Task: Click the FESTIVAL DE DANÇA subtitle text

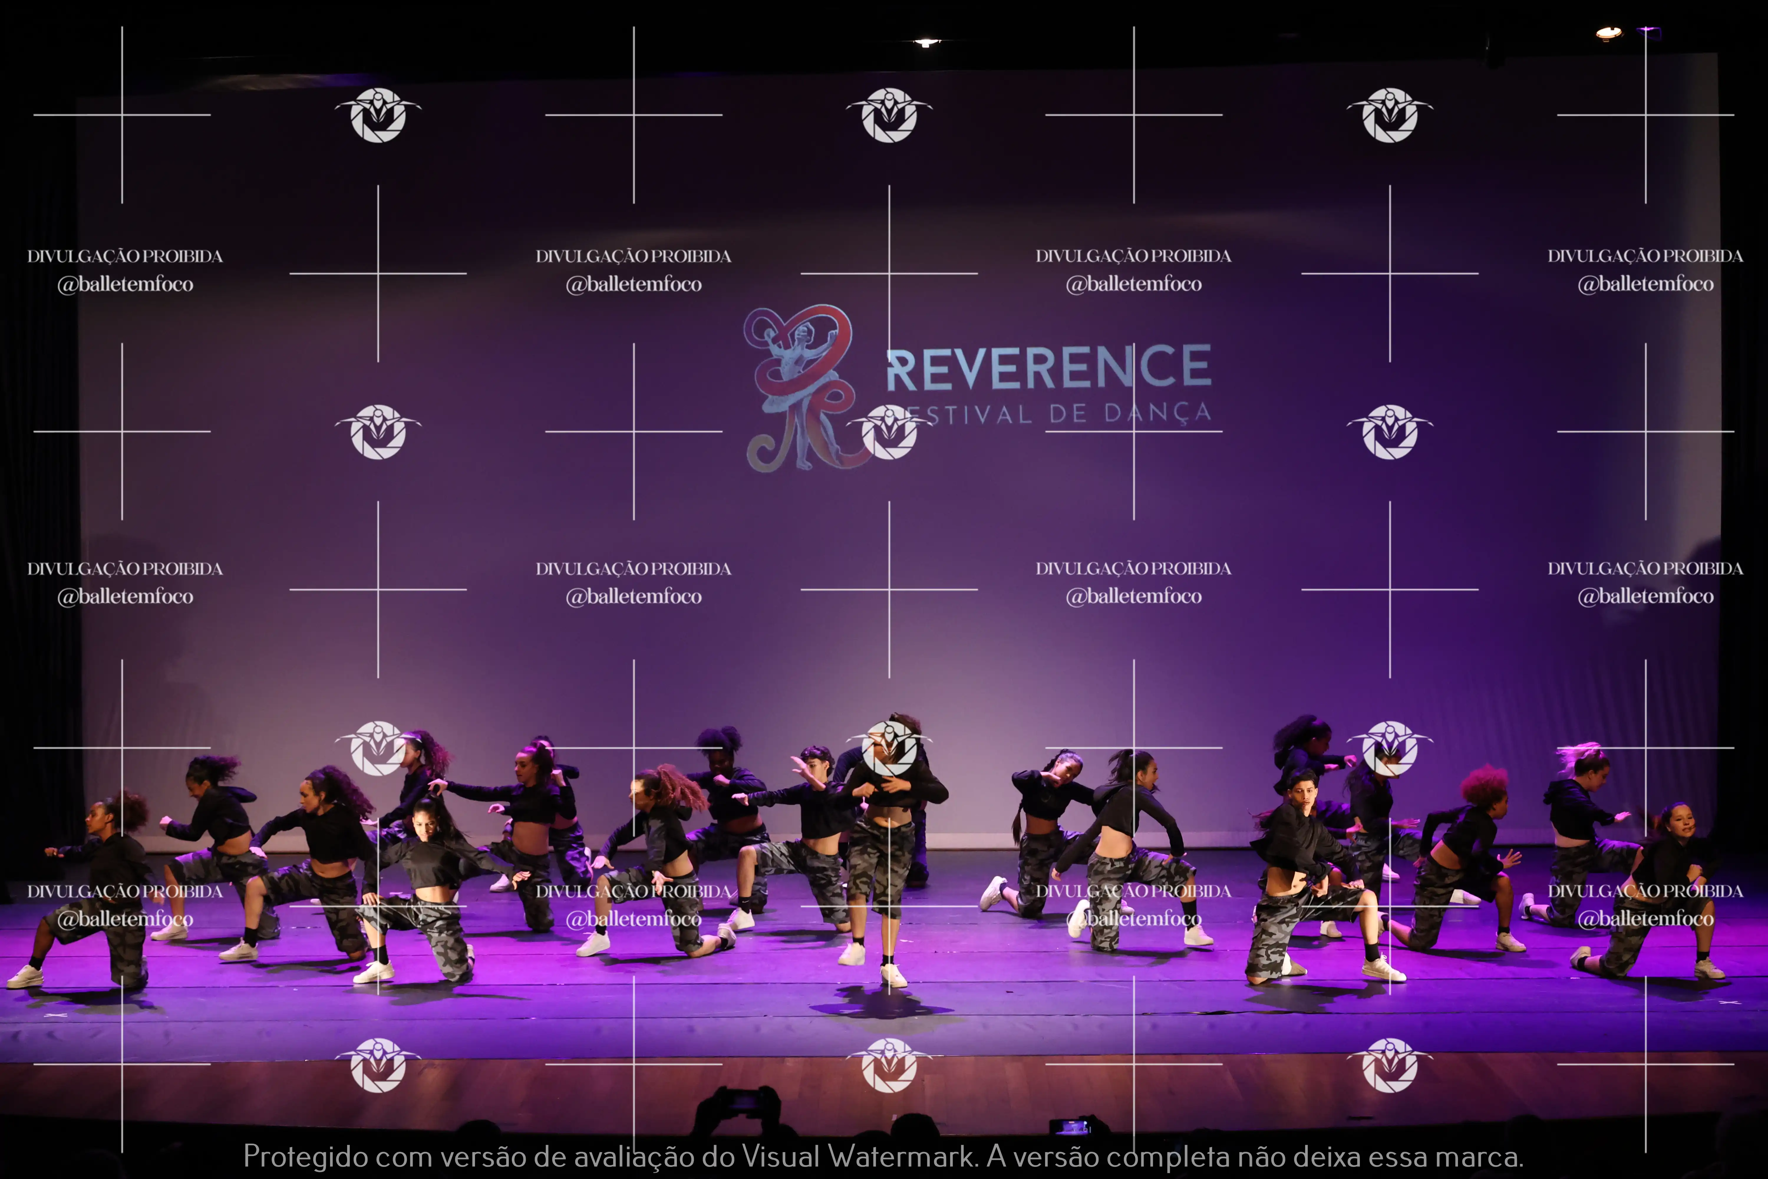Action: pos(1067,414)
